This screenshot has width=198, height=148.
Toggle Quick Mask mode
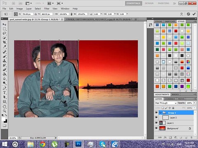pyautogui.click(x=5, y=125)
